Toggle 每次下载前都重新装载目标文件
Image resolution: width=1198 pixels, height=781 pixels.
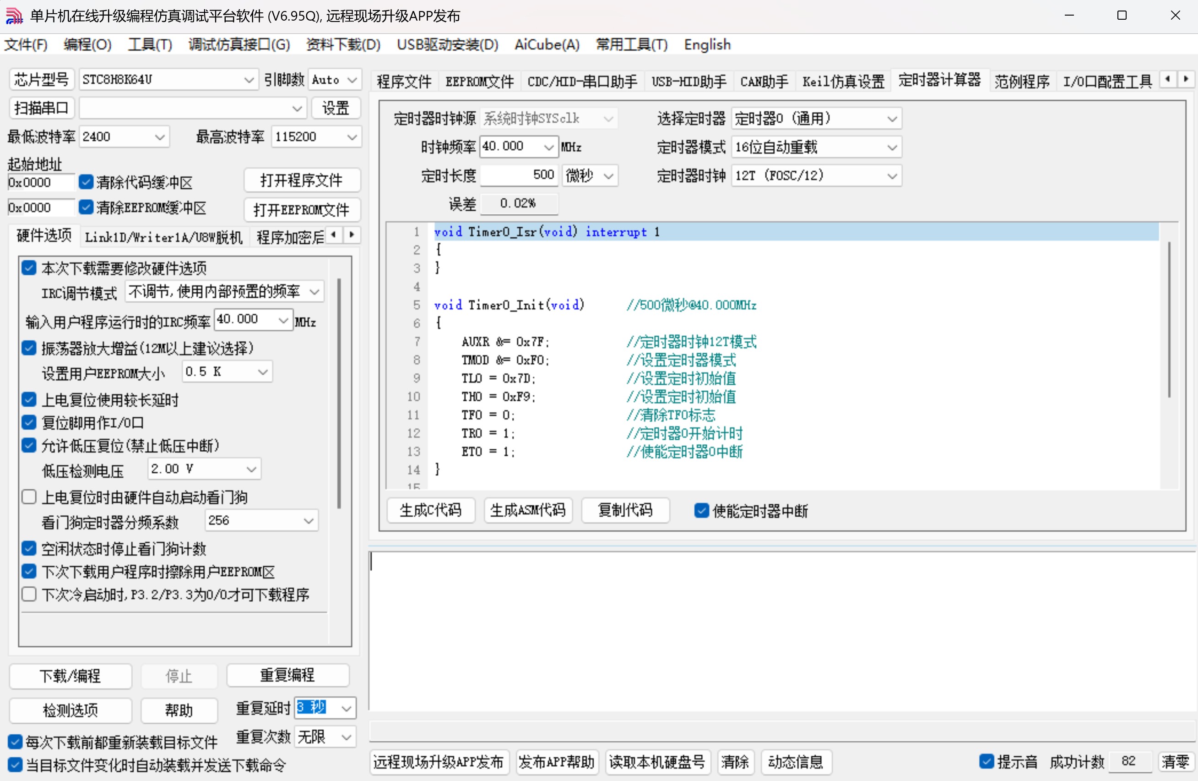coord(15,742)
